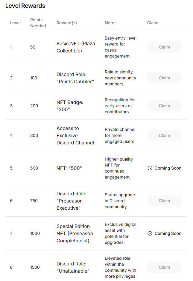
Task: Claim the Exclusive Discord Channel access
Action: coord(164,135)
